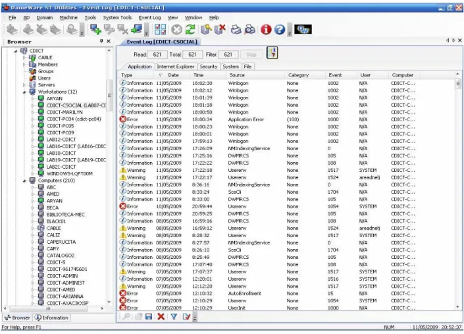
Task: Sort by the User column header
Action: click(373, 75)
